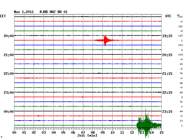Select the "06" minute axis label
Screen dimensions: 184x140
(x=73, y=132)
